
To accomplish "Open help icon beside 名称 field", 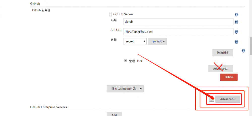I will (x=236, y=22).
